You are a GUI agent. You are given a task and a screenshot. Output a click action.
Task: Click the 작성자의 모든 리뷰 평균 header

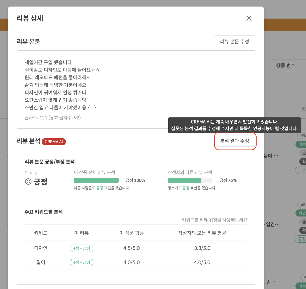pos(202,233)
